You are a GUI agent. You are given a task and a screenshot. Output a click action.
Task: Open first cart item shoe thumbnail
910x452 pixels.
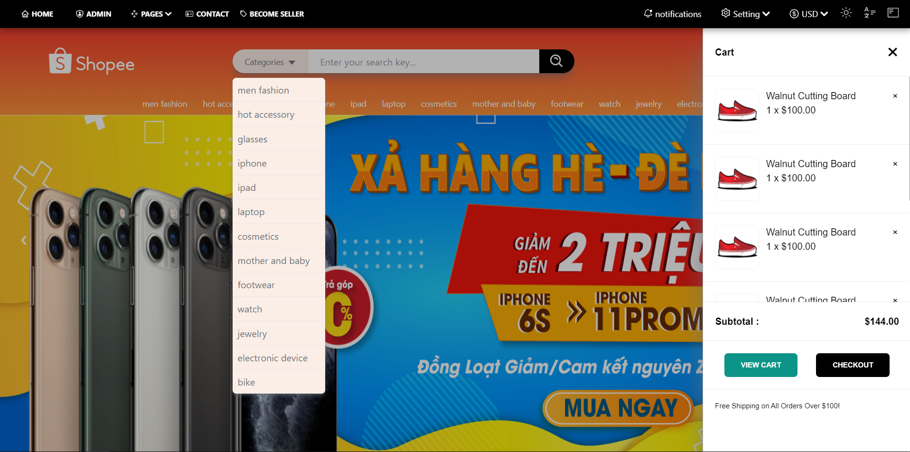click(x=737, y=110)
